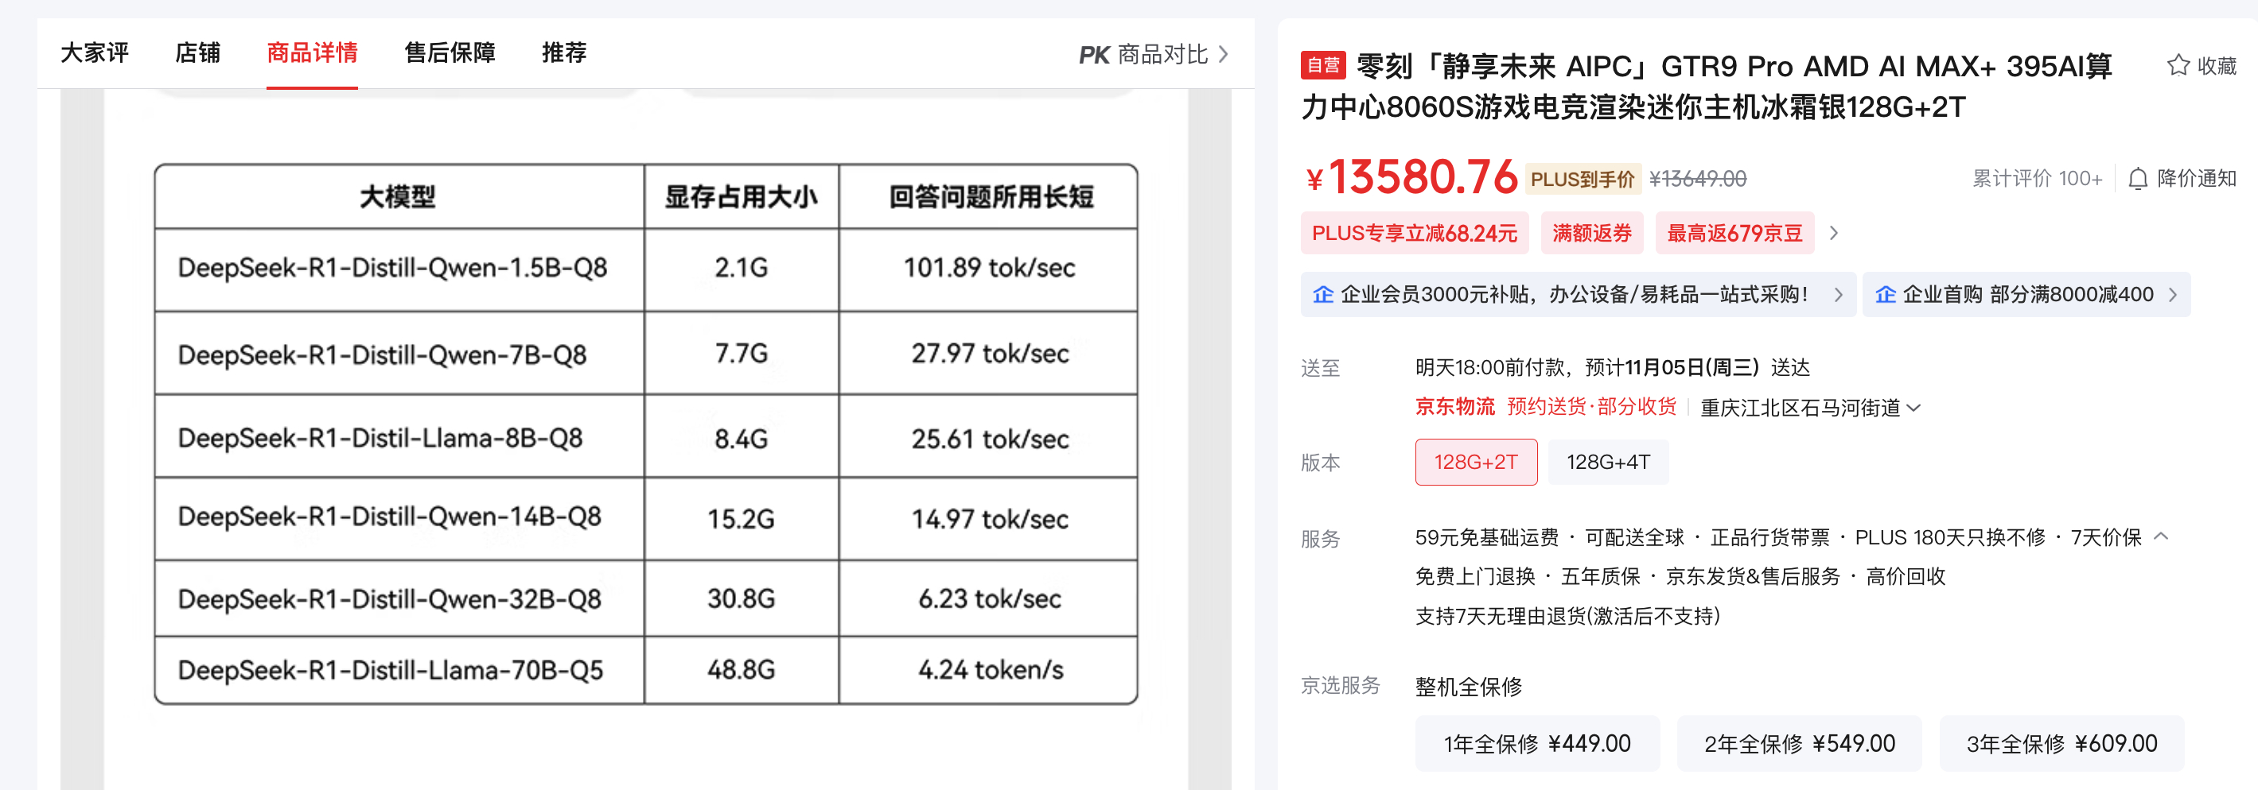This screenshot has height=790, width=2258.
Task: Click the chevron after 最高返679京豆 tag
Action: (1835, 233)
